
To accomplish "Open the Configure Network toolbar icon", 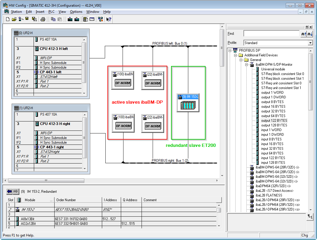I will [100, 19].
